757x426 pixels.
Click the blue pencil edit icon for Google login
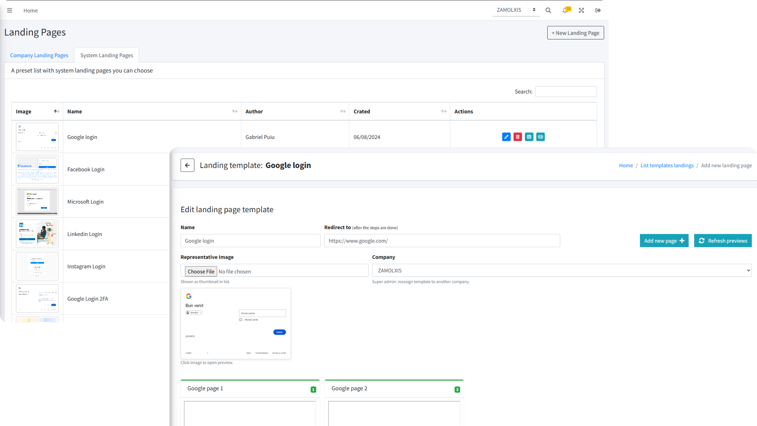506,137
